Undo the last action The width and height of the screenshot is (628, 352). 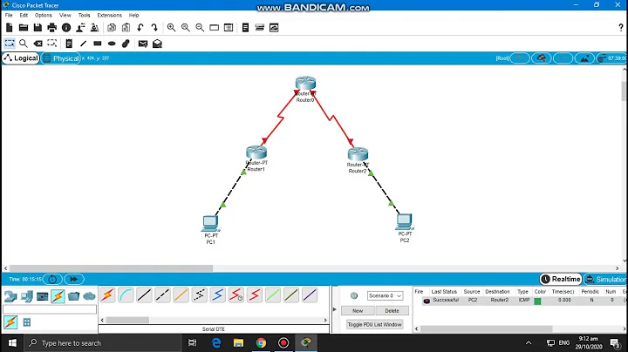click(x=140, y=28)
